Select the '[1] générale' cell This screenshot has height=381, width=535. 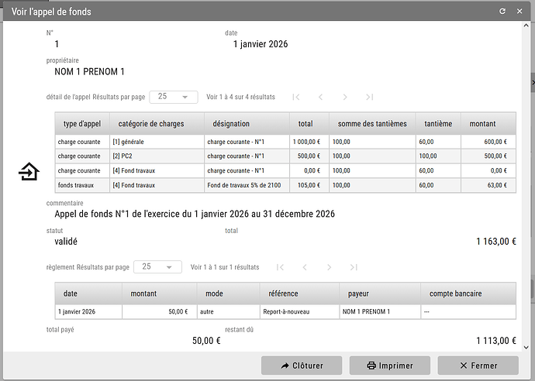157,142
